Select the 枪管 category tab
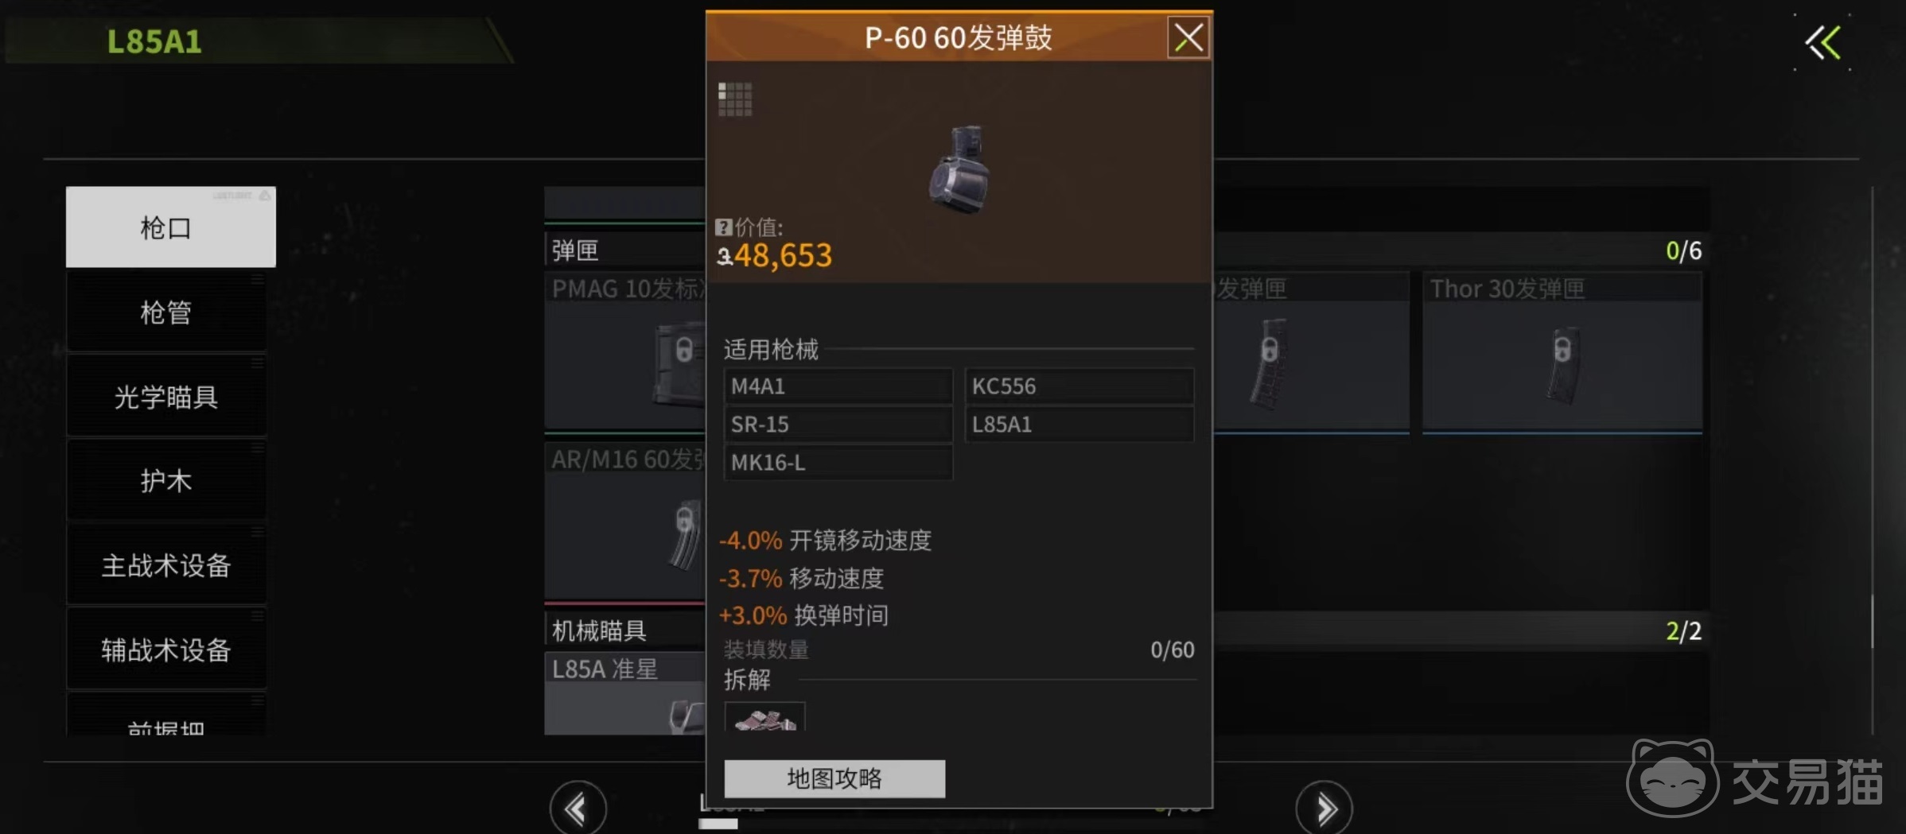Image resolution: width=1906 pixels, height=834 pixels. 166,312
